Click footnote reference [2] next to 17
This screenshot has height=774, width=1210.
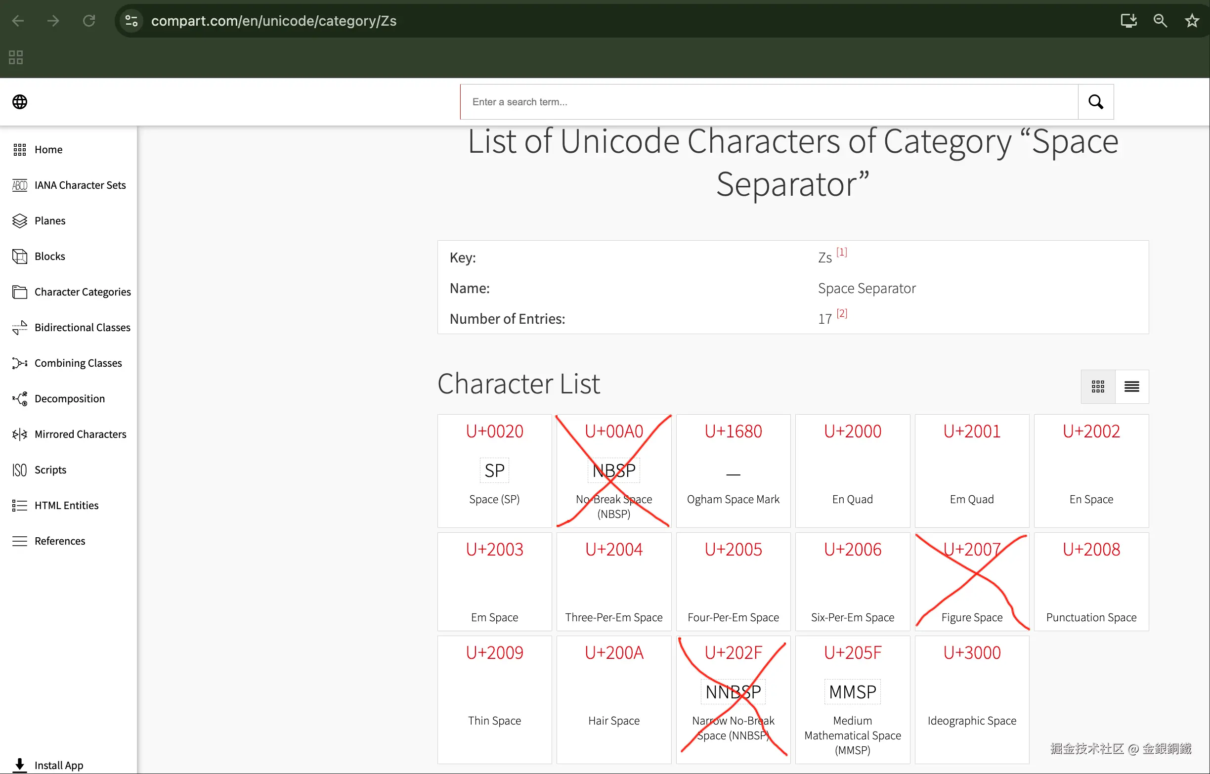tap(842, 314)
